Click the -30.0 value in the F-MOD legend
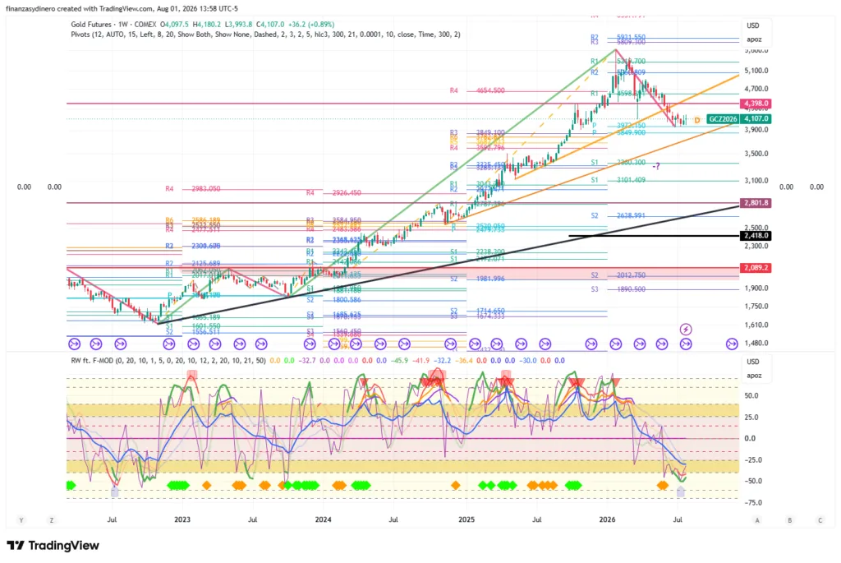Image resolution: width=841 pixels, height=563 pixels. click(x=528, y=361)
